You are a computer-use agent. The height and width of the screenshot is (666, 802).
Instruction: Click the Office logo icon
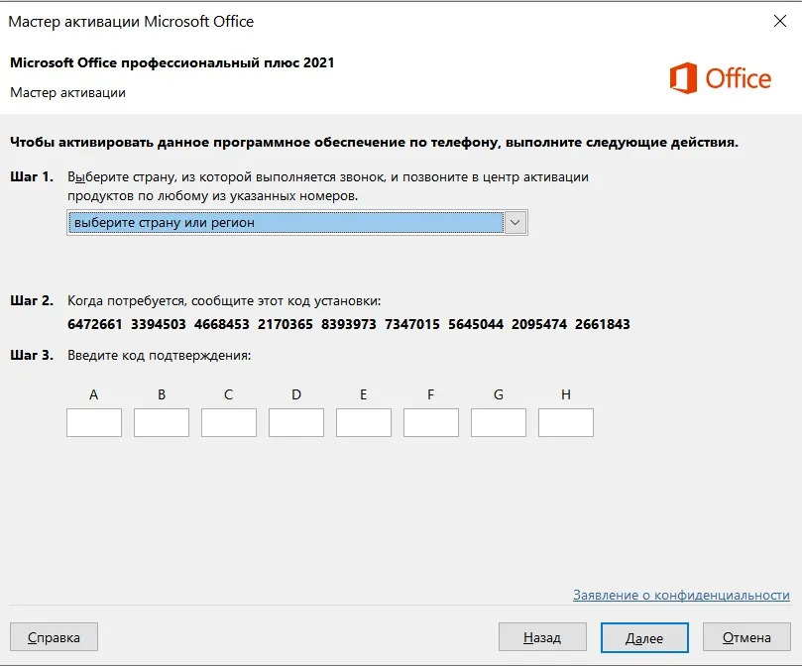click(683, 78)
